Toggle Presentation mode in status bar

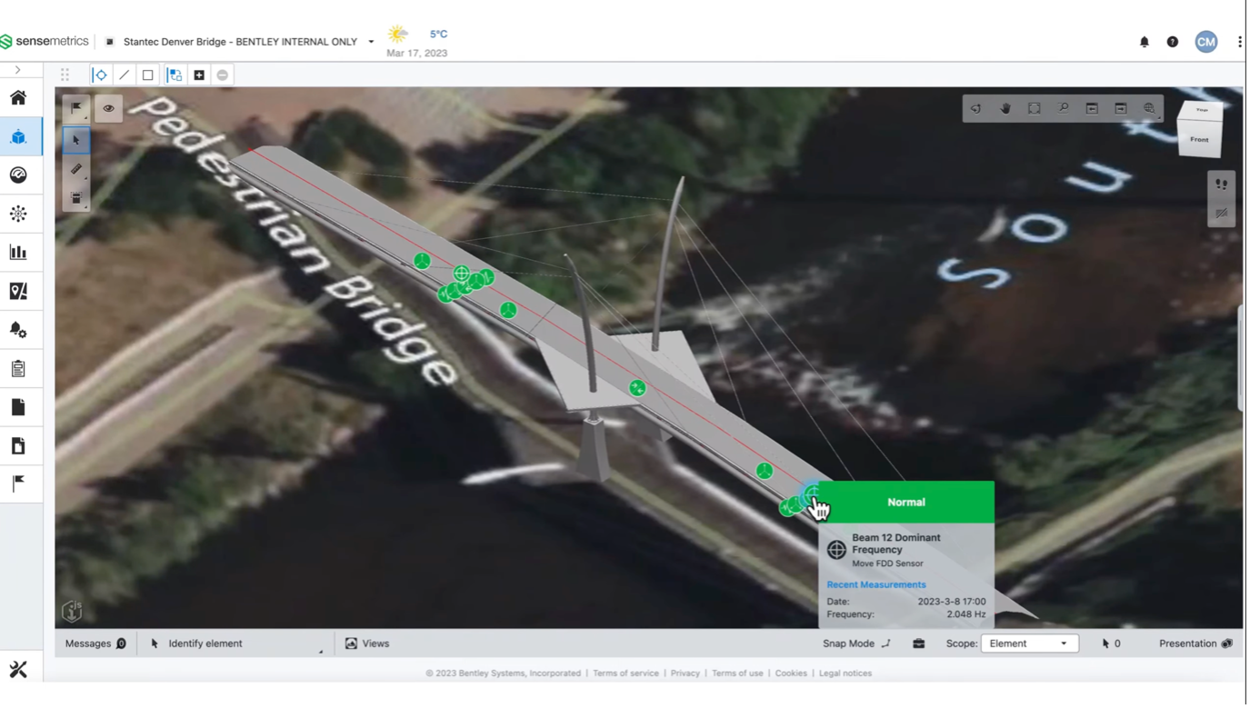[x=1195, y=643]
